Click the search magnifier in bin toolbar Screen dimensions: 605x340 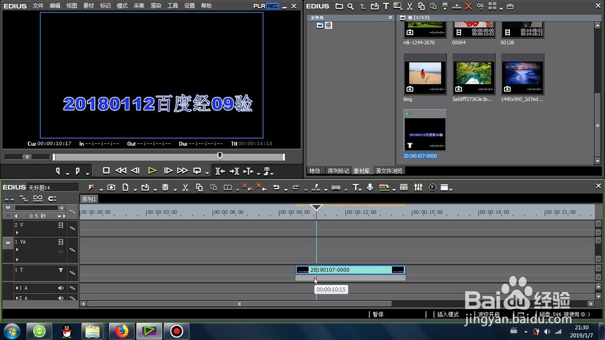pos(350,6)
